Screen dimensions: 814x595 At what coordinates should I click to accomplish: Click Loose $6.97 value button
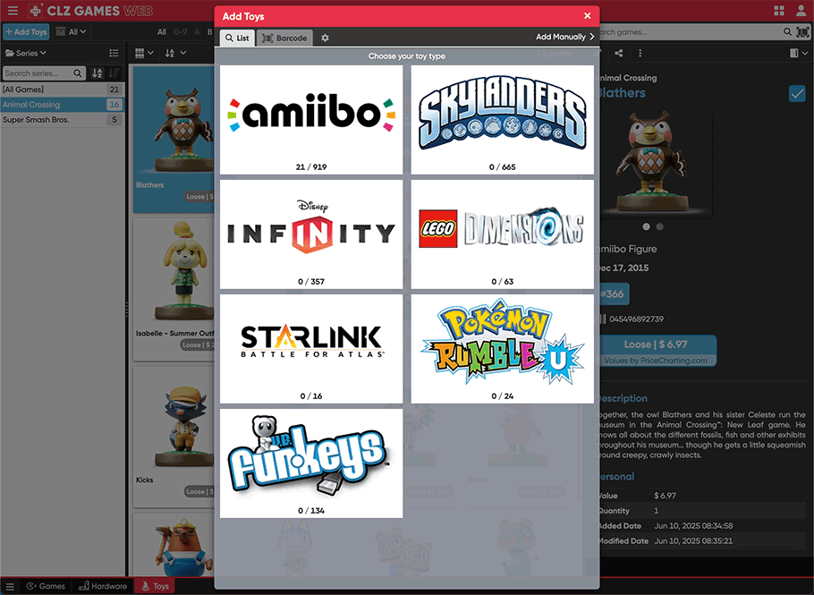pyautogui.click(x=657, y=351)
